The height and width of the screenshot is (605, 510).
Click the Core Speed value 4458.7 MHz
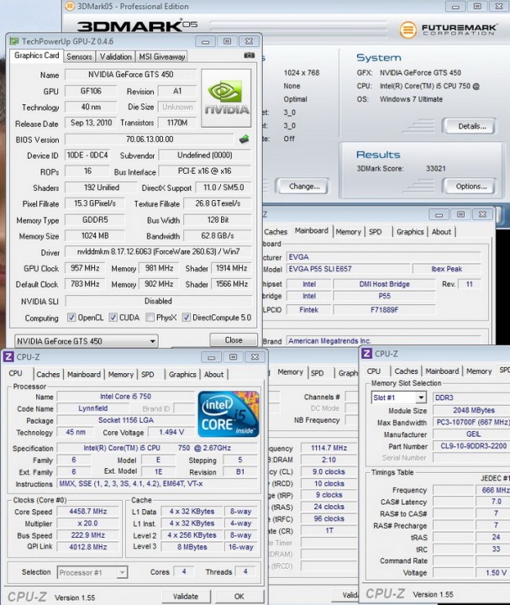pos(88,511)
